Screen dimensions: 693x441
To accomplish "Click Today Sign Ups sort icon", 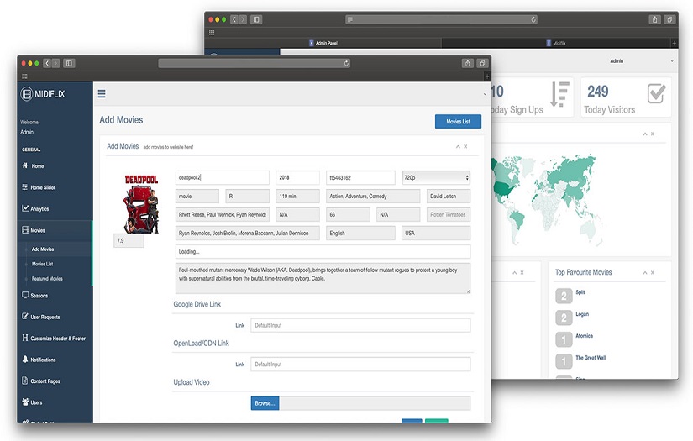I will pos(559,94).
